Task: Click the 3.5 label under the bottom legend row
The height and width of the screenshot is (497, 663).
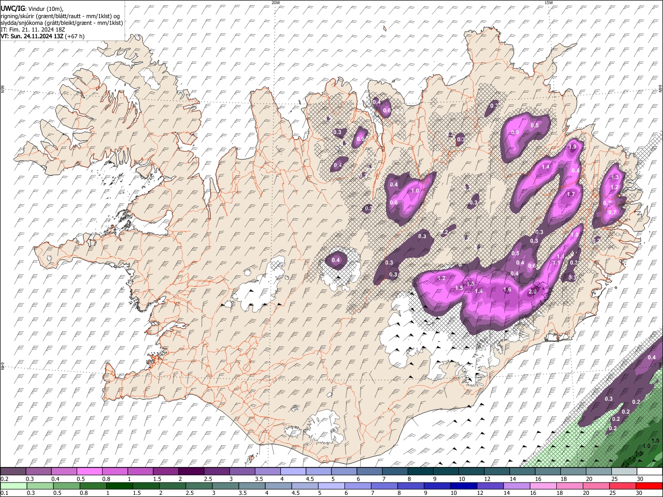Action: point(242,493)
